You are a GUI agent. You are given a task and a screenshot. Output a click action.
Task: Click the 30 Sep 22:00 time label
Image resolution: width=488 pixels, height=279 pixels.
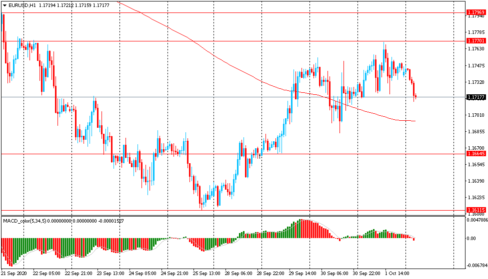[366, 274]
